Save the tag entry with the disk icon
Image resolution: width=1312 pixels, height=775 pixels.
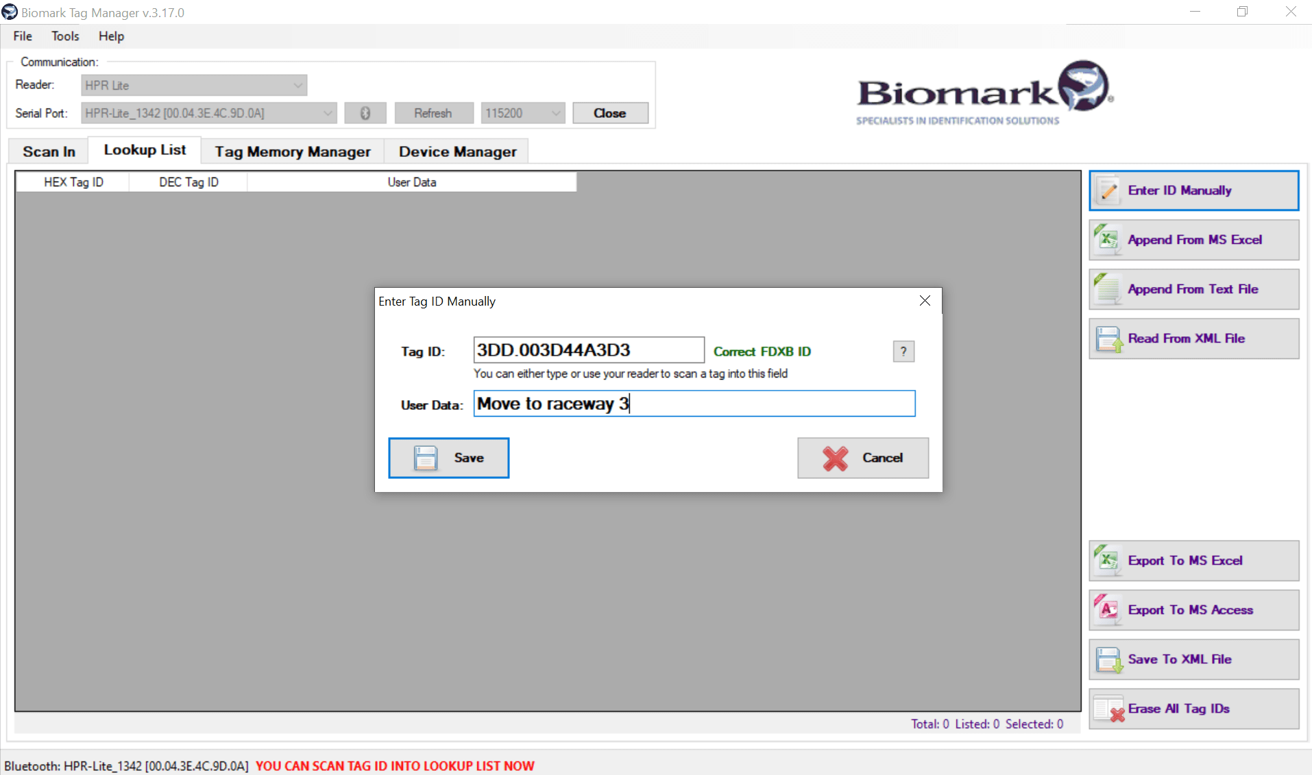(425, 458)
